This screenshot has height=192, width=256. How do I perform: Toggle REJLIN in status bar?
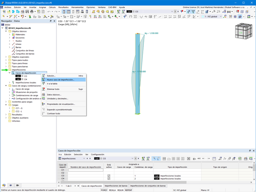pyautogui.click(x=121, y=190)
